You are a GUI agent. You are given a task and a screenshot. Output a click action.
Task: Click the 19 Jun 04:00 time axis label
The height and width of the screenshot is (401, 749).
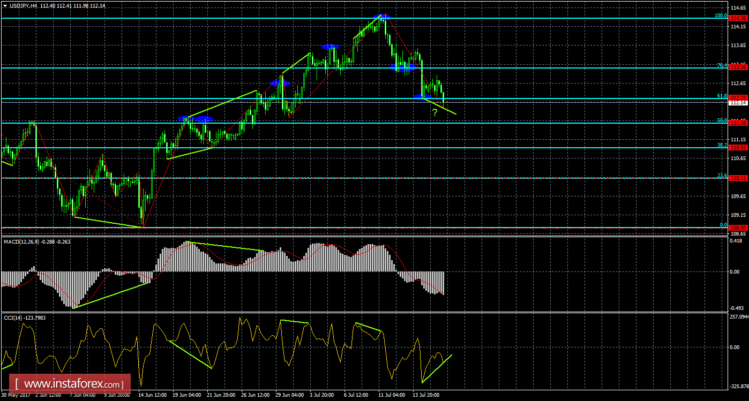click(x=186, y=395)
